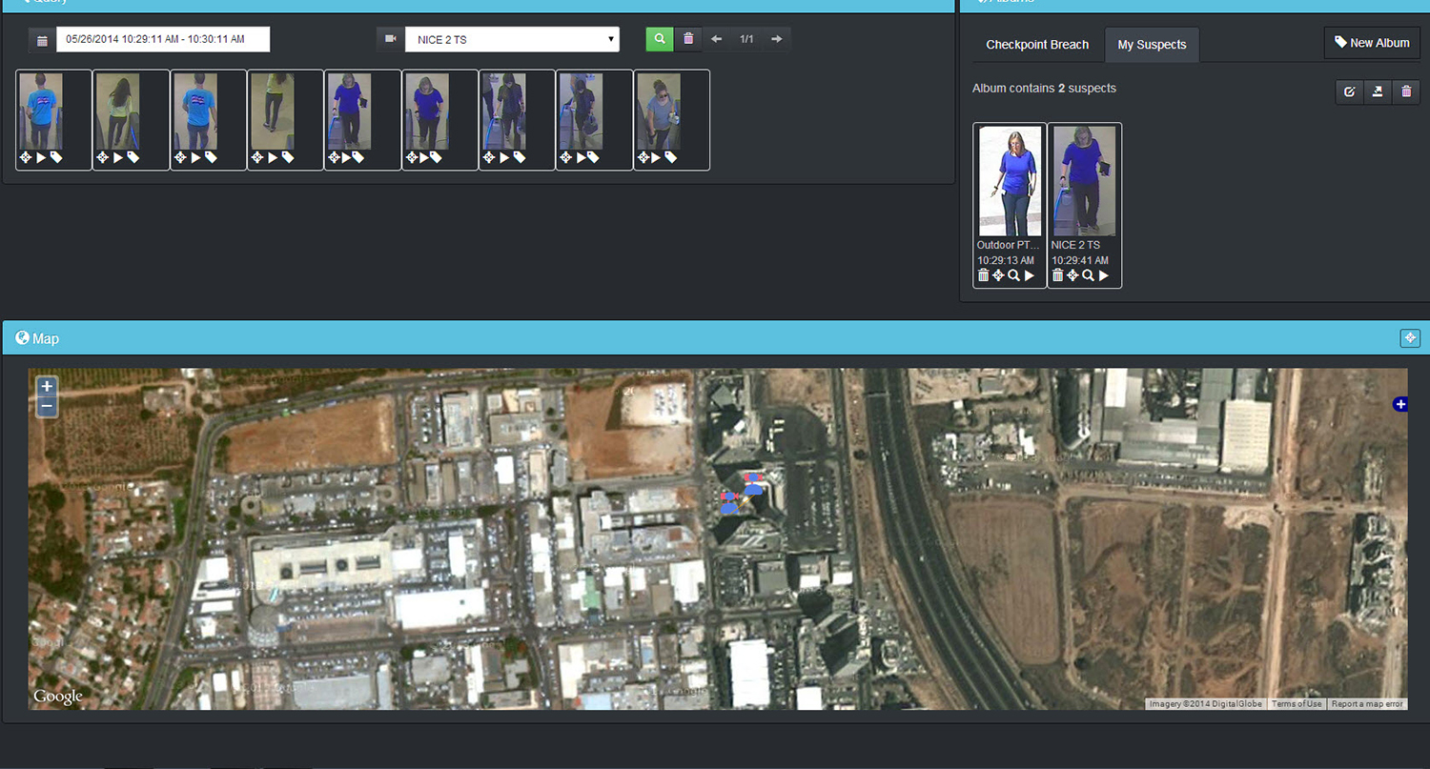Click the trash icon next to the search button

tap(688, 39)
